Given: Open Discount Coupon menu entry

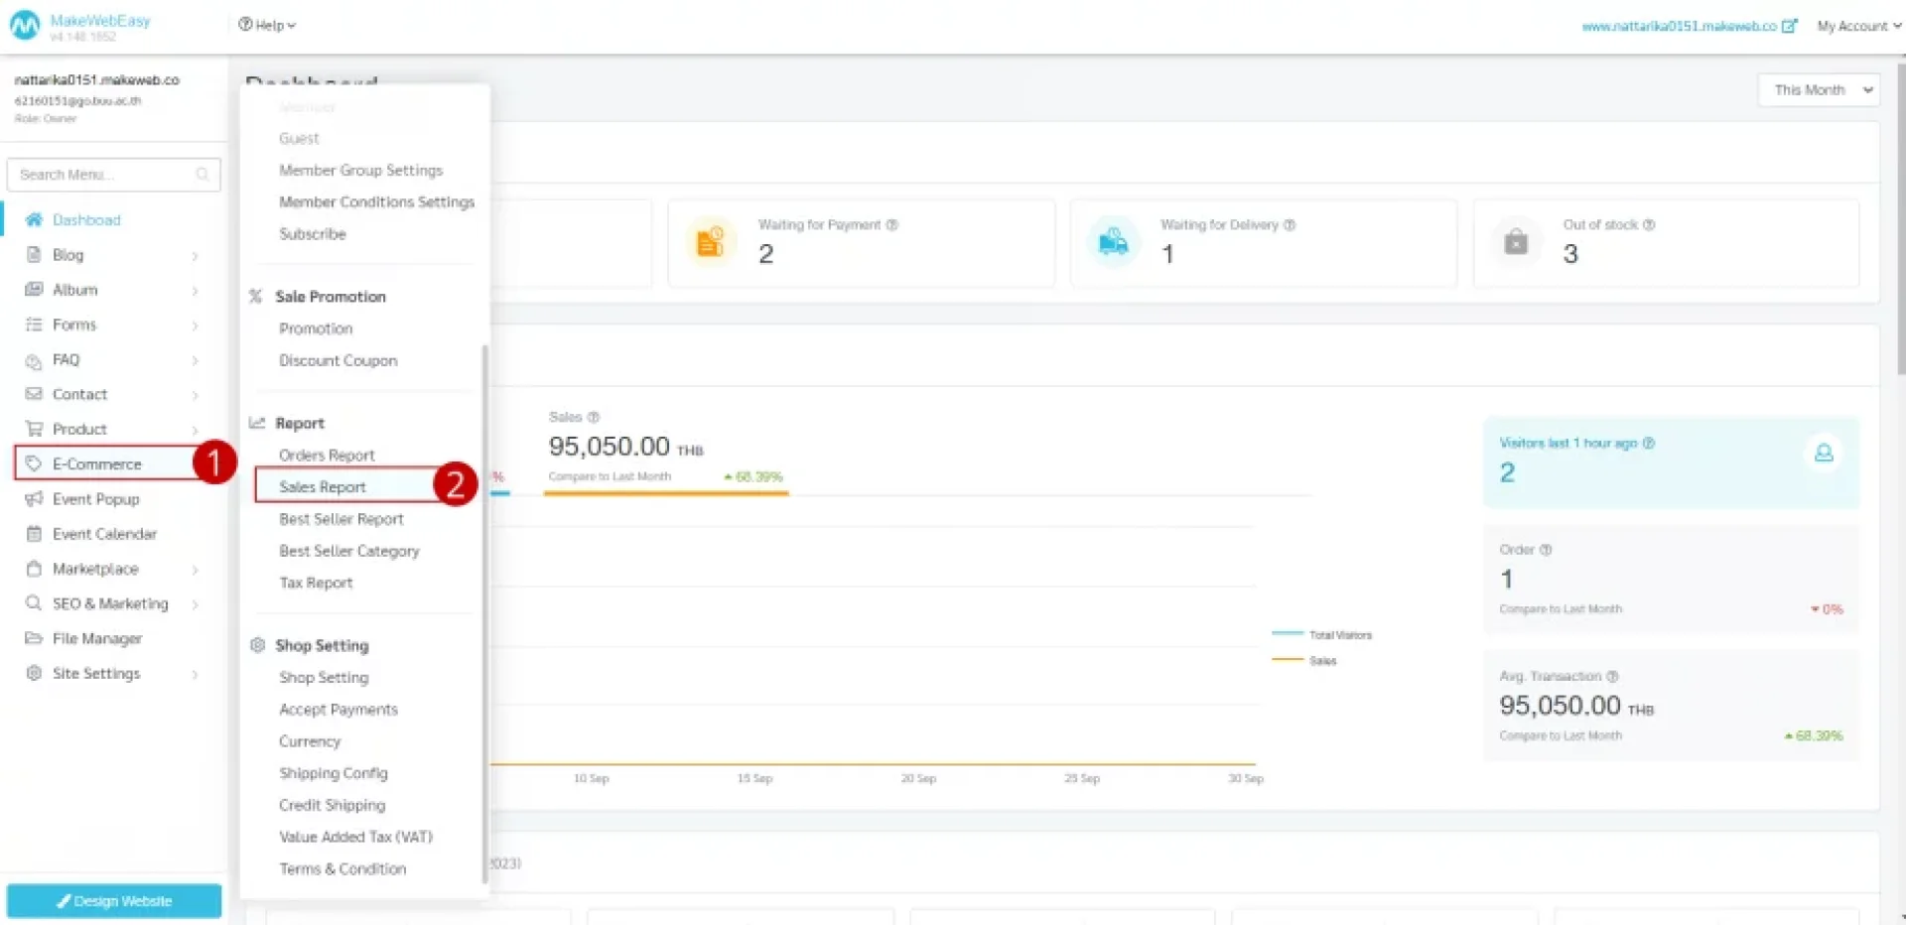Looking at the screenshot, I should (338, 361).
